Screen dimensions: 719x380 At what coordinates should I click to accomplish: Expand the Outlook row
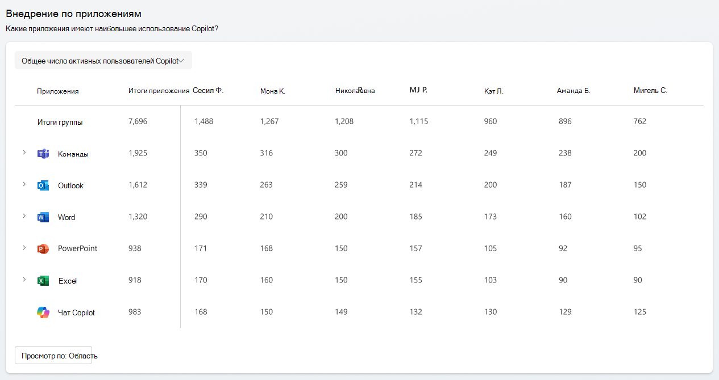[x=24, y=184]
